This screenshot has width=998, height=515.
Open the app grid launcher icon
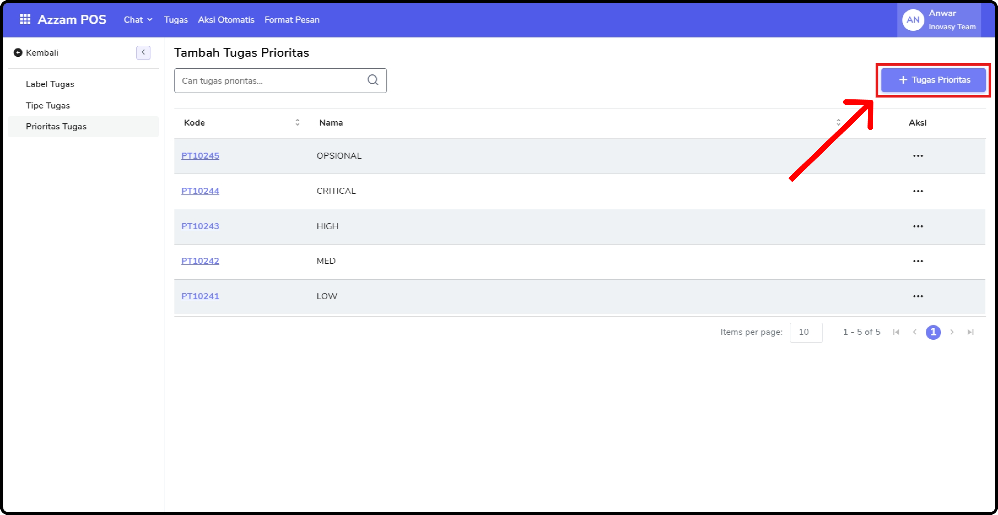(x=25, y=19)
